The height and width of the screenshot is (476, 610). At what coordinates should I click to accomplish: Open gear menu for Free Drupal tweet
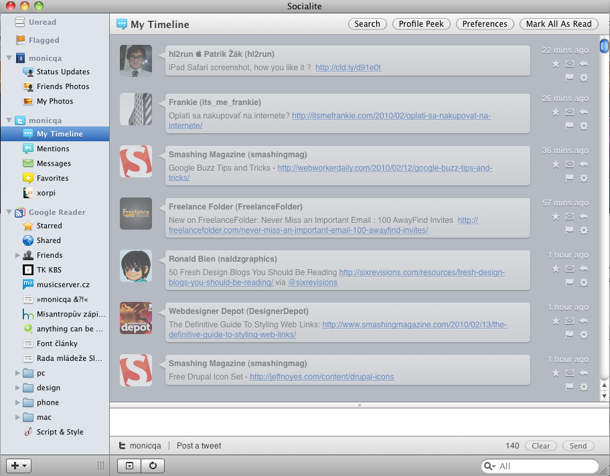pos(583,388)
